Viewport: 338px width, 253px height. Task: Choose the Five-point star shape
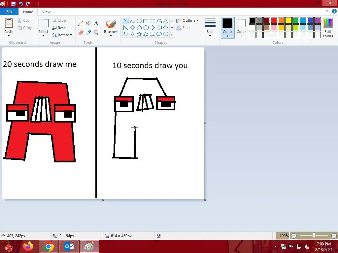pyautogui.click(x=139, y=34)
